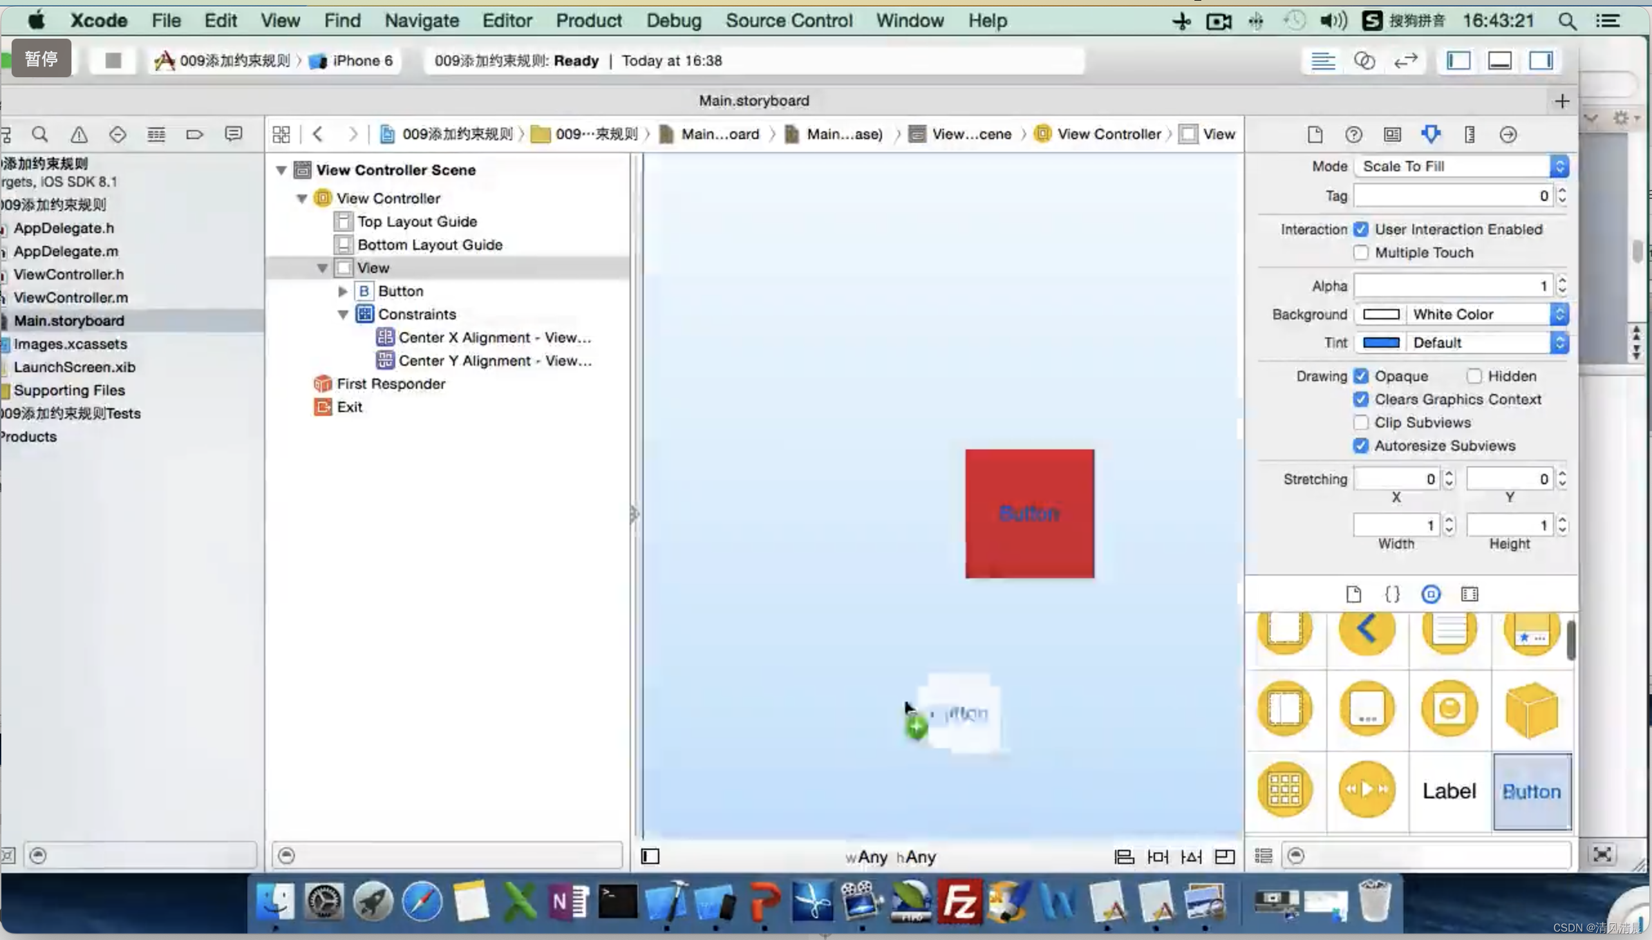The image size is (1652, 940).
Task: Expand the Button node in outline
Action: (x=343, y=291)
